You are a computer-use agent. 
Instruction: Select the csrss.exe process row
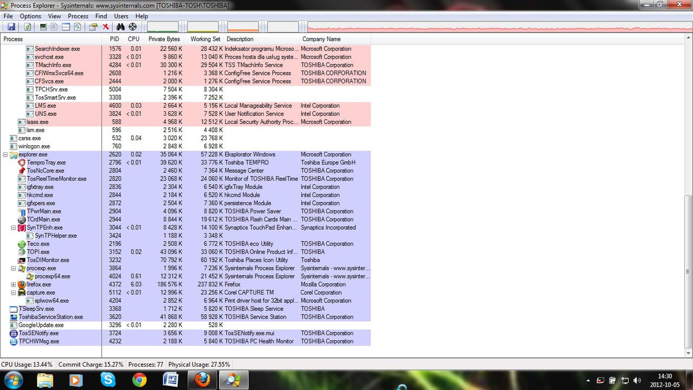click(x=185, y=138)
